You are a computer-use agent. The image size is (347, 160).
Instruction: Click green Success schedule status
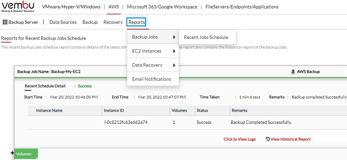pos(85,86)
